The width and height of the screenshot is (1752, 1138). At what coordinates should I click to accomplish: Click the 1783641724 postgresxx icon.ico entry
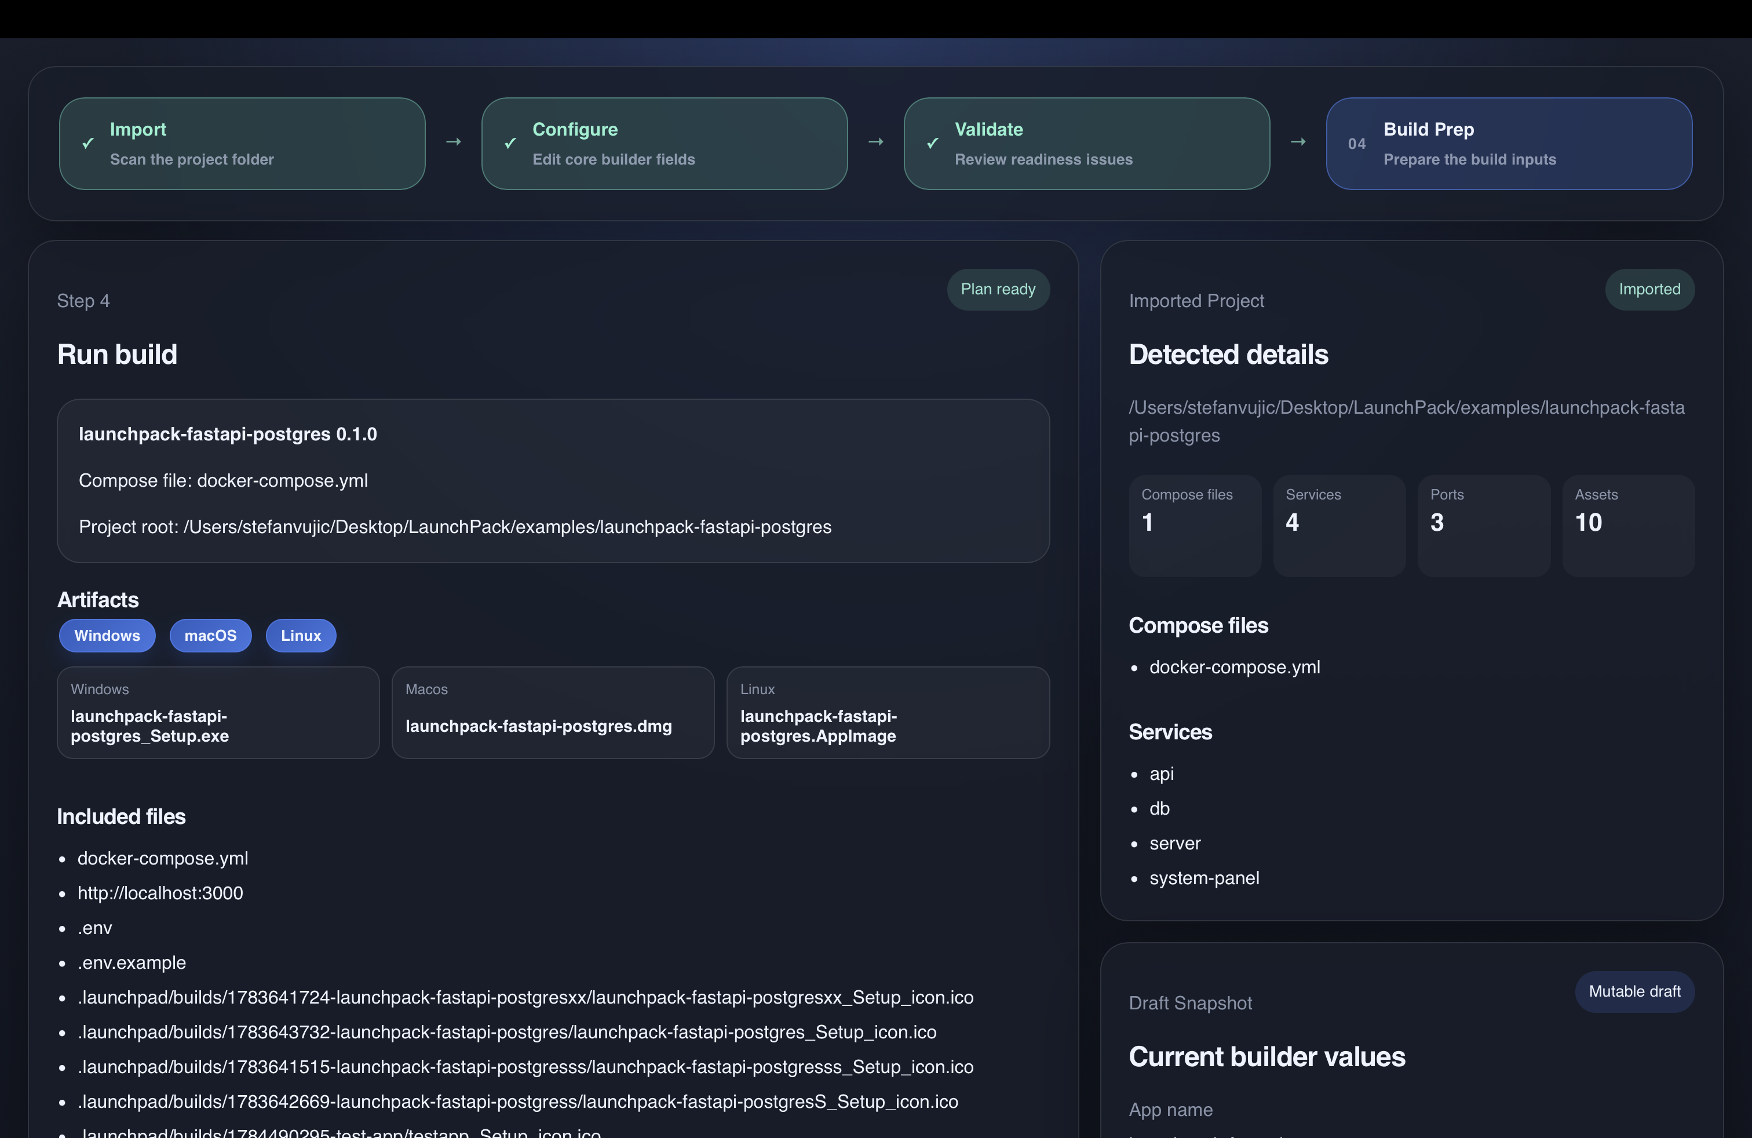click(525, 997)
